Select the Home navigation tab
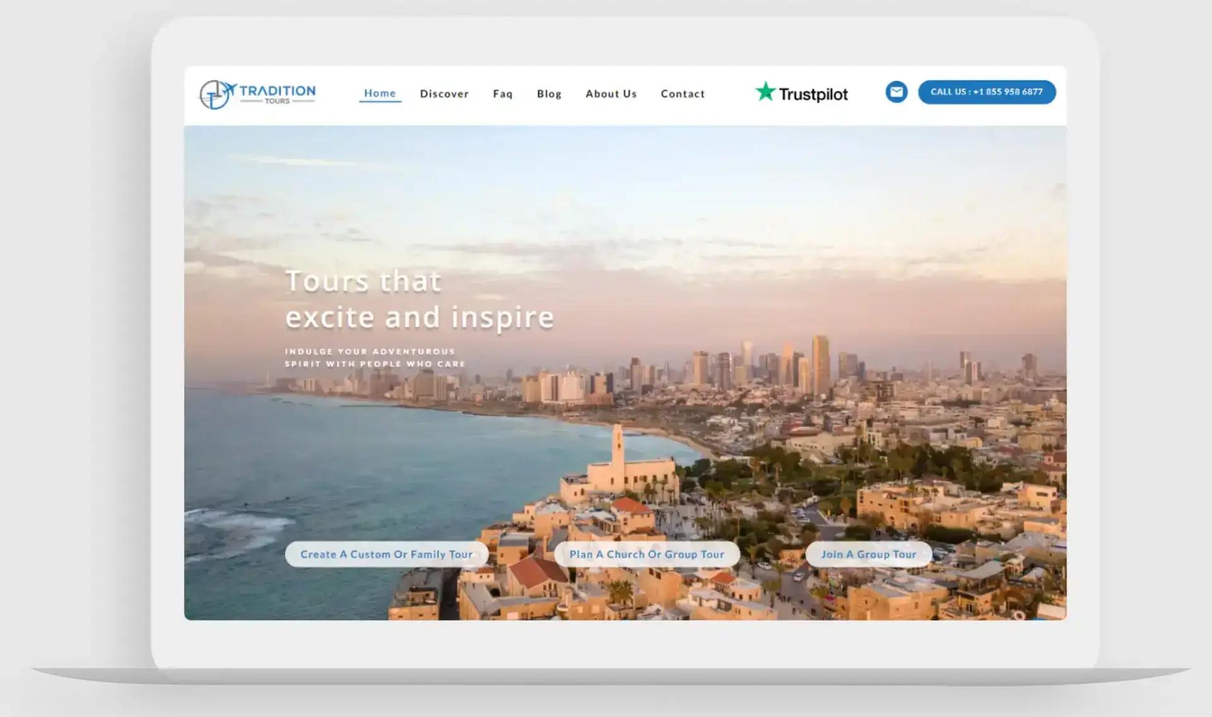The image size is (1212, 717). coord(380,93)
